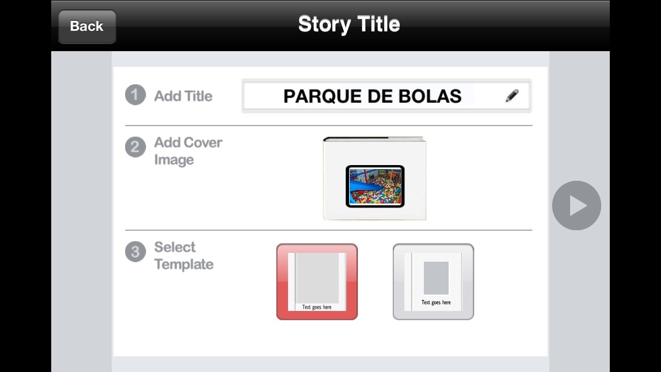Click the step 2 number circle
Viewport: 661px width, 372px height.
tap(135, 147)
